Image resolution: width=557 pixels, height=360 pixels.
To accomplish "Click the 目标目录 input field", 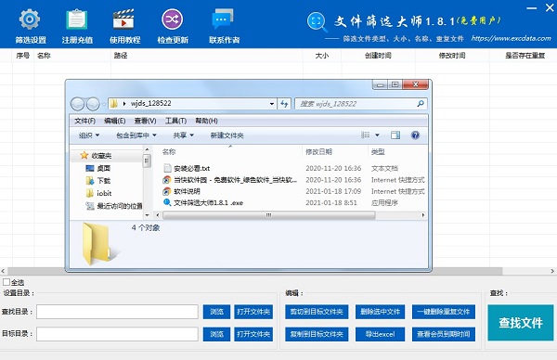I will click(117, 334).
